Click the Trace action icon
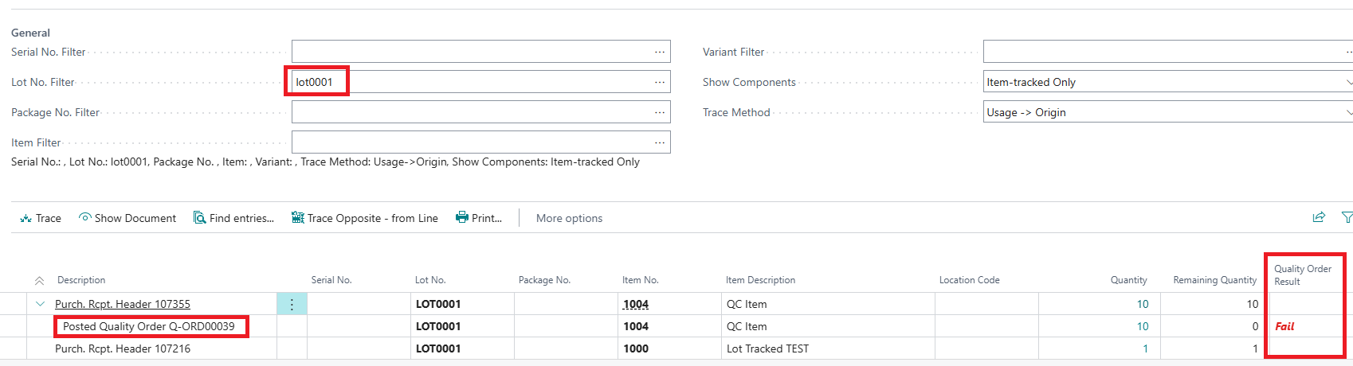 pos(26,218)
